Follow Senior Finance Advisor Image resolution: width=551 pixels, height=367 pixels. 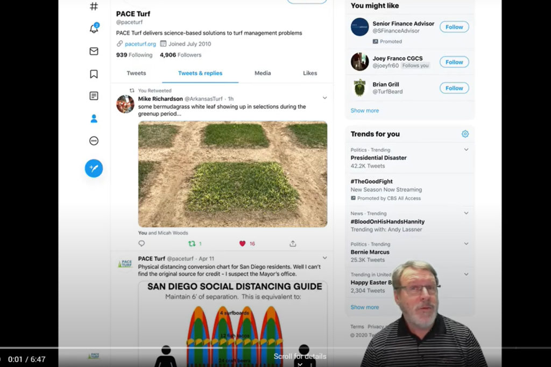[454, 27]
